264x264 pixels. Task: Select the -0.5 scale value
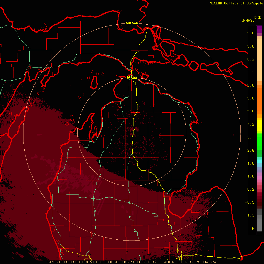[x=250, y=202]
